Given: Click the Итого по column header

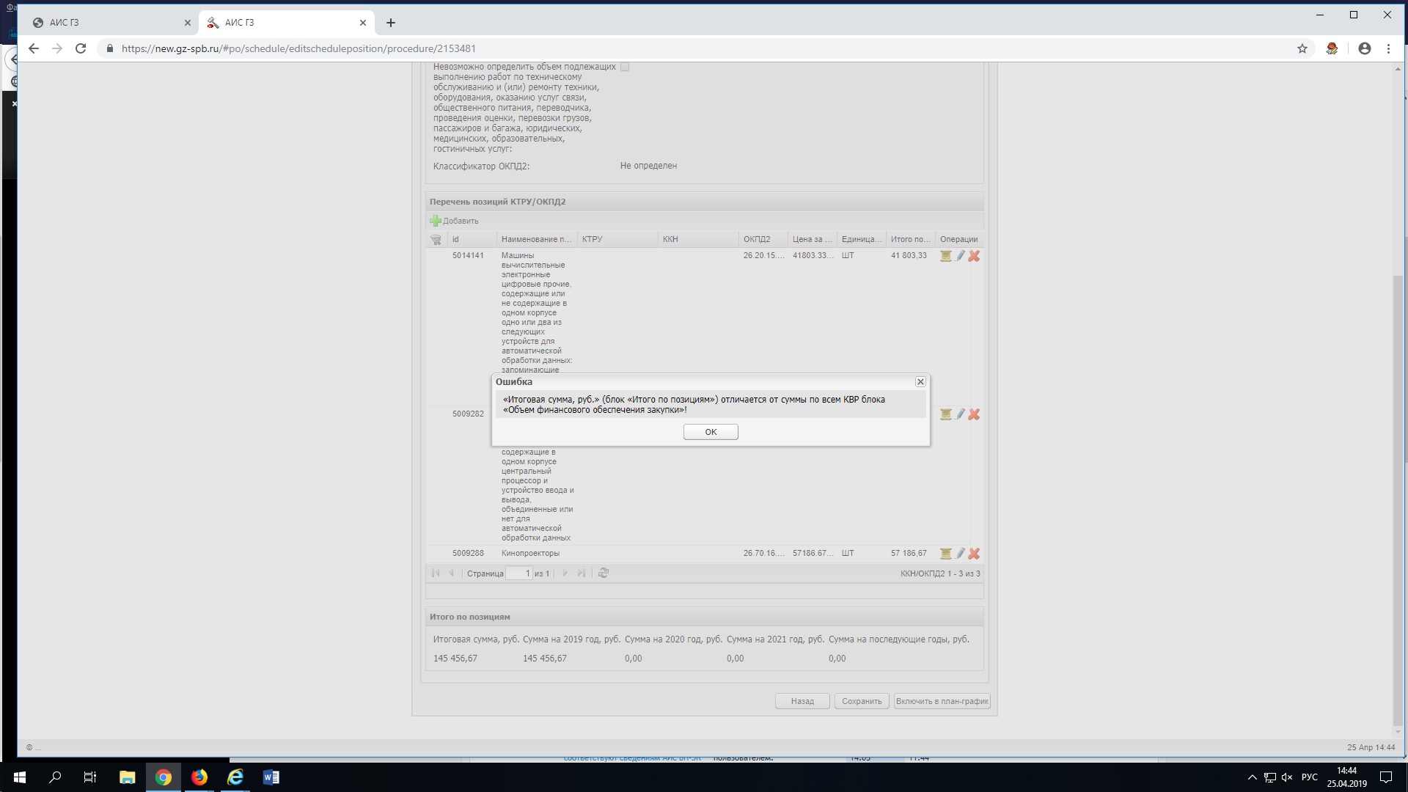Looking at the screenshot, I should point(909,239).
